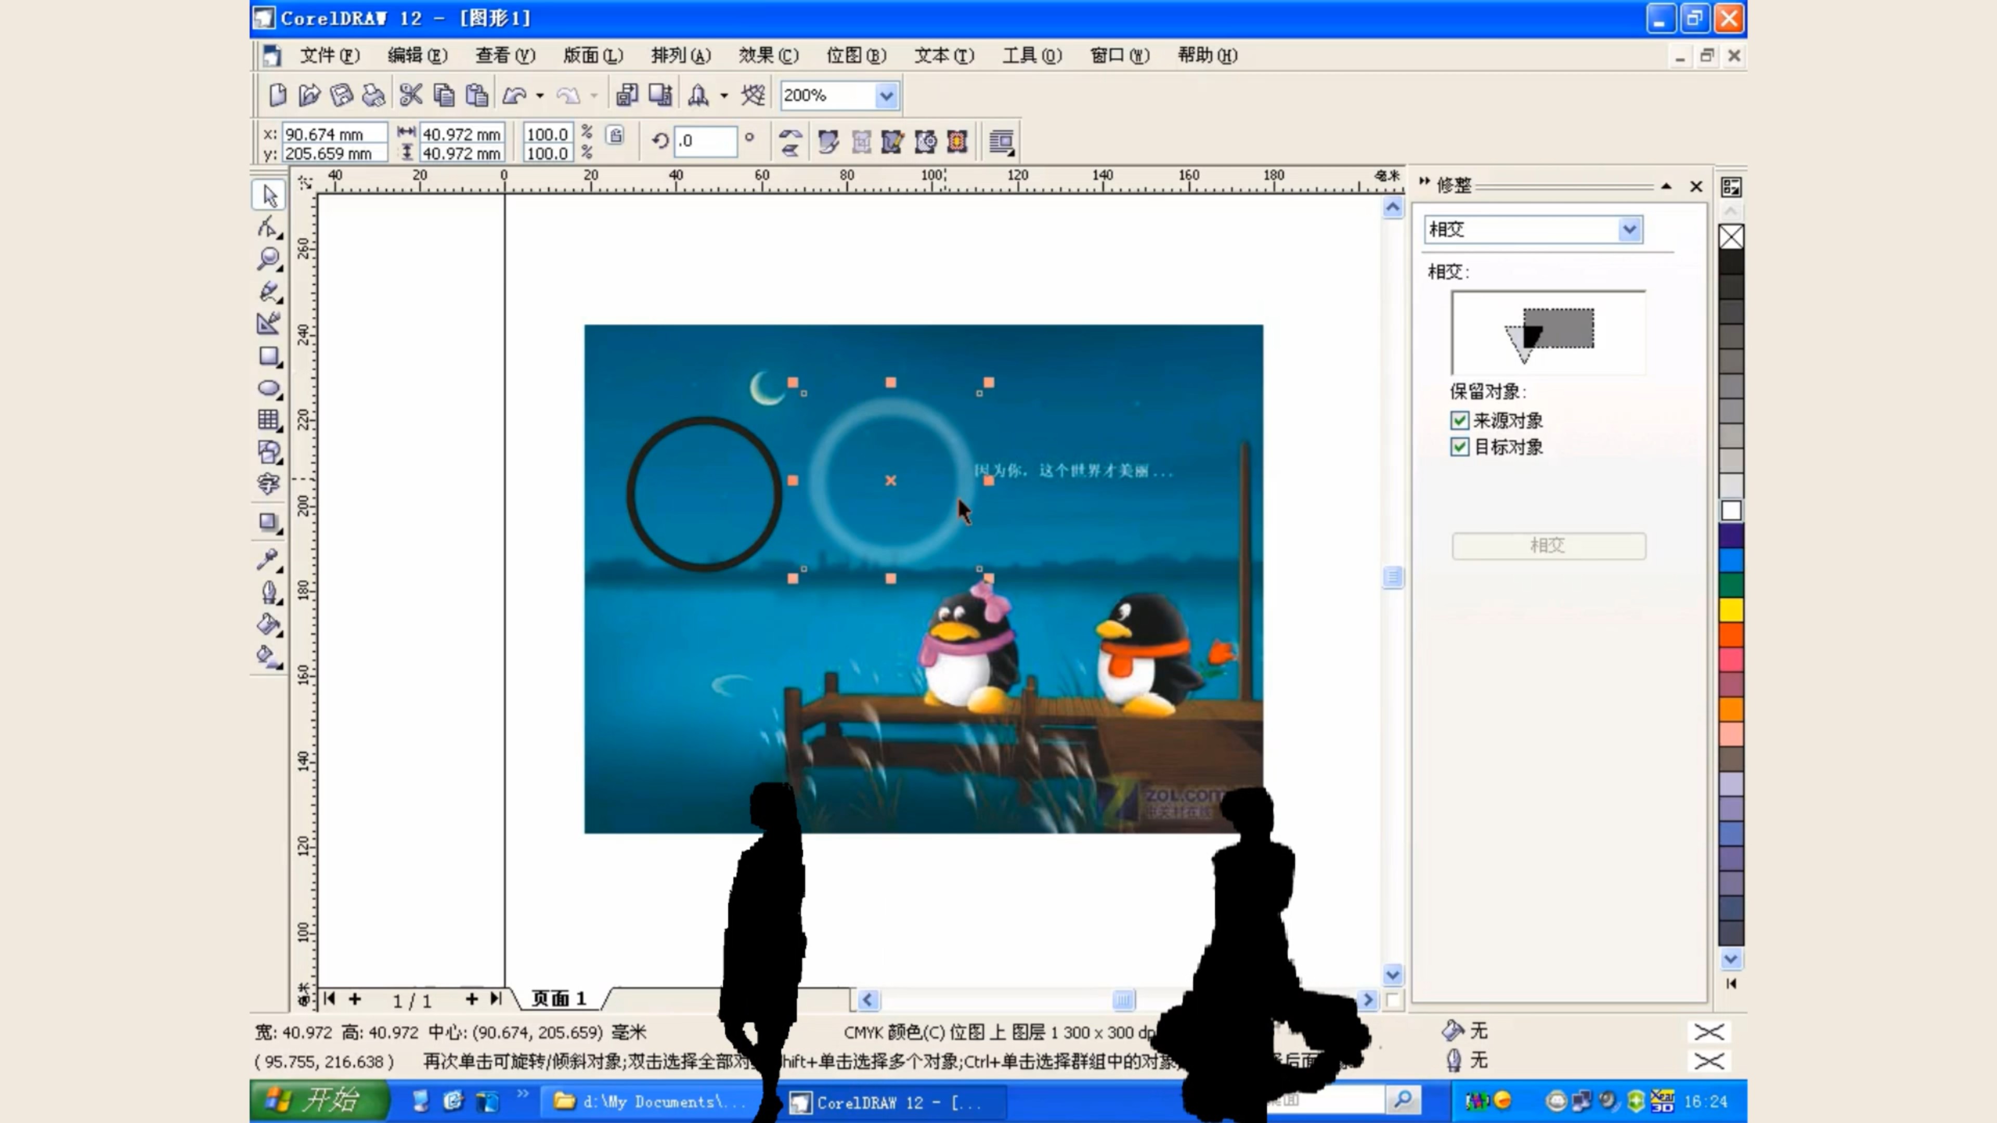Toggle the lock ratio button

[616, 136]
